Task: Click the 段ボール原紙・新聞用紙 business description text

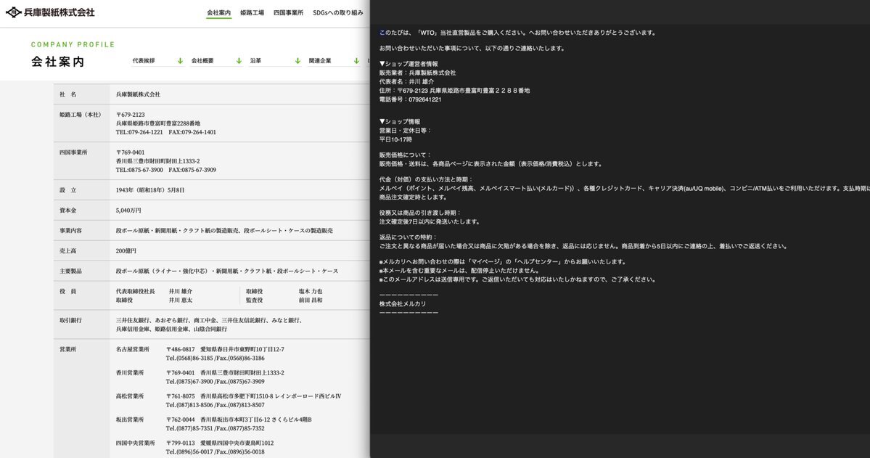Action: point(224,231)
